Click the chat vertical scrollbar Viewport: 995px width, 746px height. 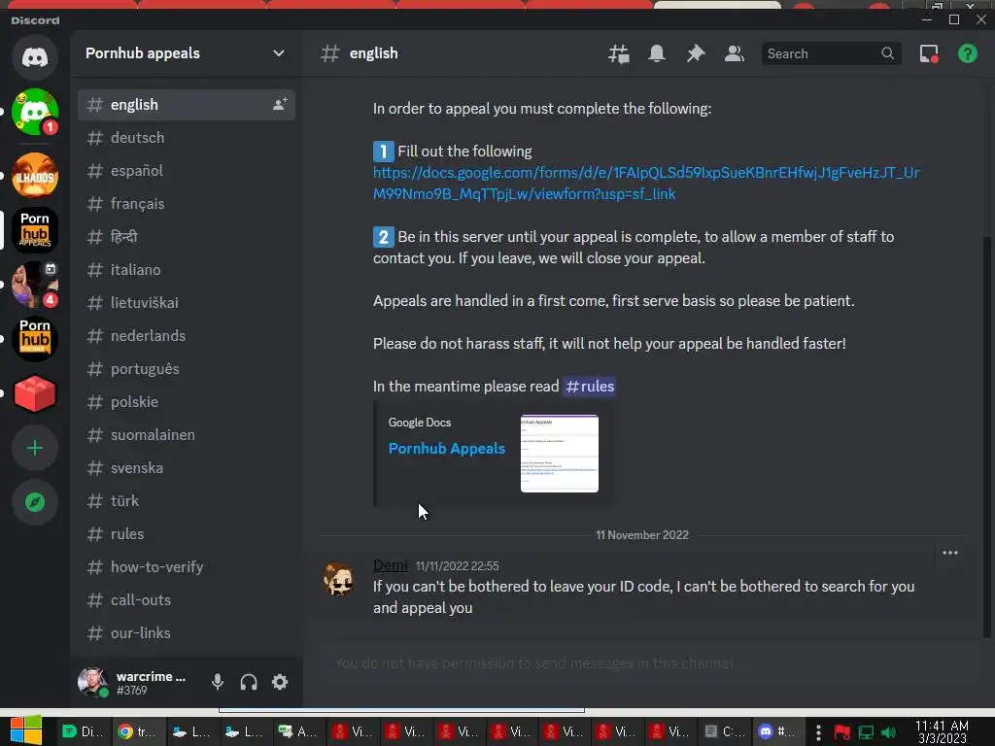pos(986,436)
